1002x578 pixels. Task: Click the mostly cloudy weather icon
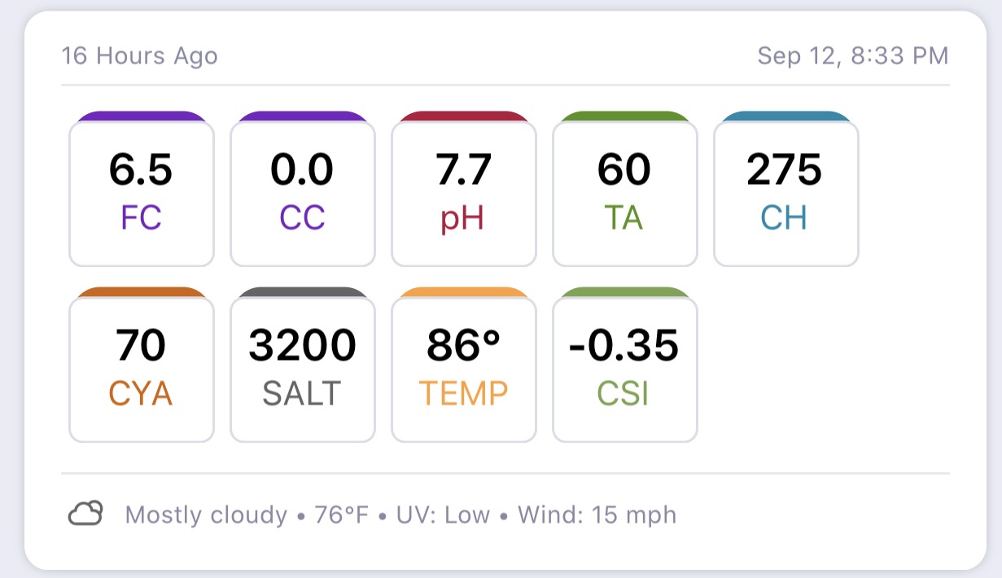pos(85,514)
